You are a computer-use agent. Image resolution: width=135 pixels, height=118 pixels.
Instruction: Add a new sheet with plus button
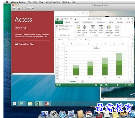point(83,82)
